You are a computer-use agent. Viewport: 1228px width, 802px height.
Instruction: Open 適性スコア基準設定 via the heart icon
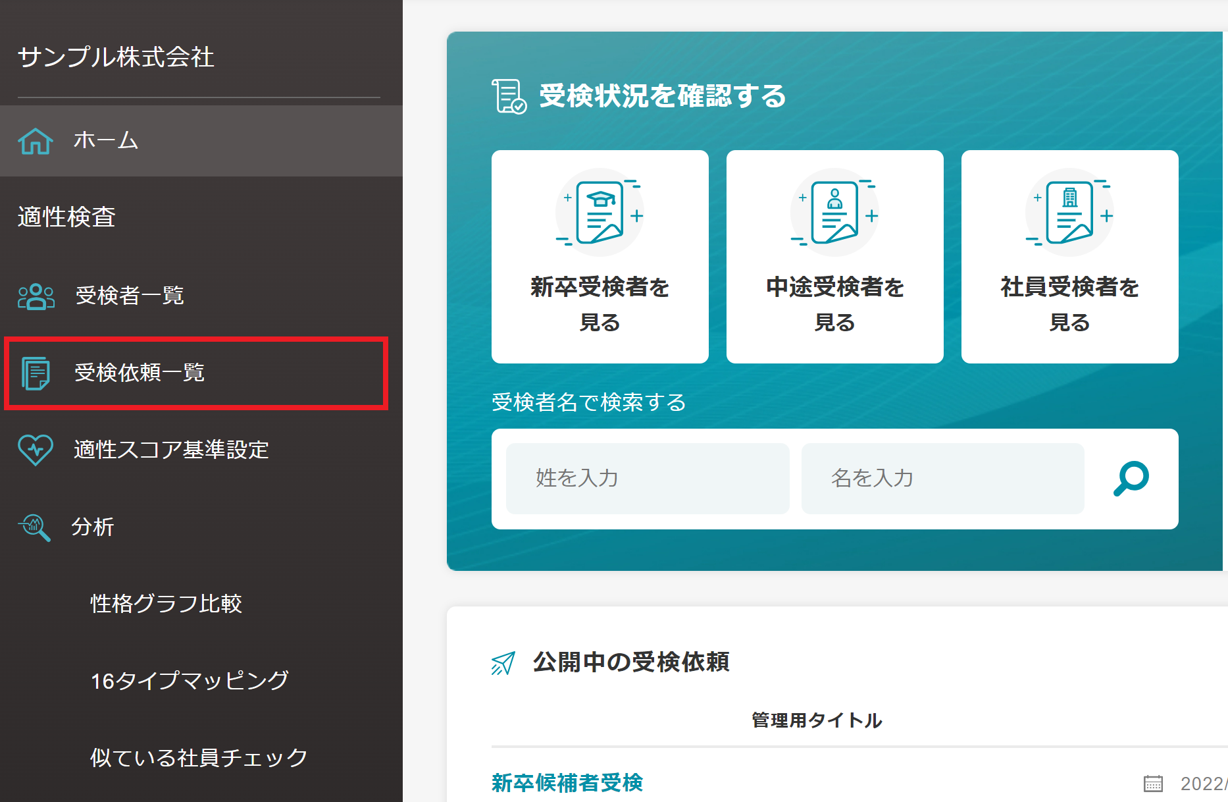(35, 450)
